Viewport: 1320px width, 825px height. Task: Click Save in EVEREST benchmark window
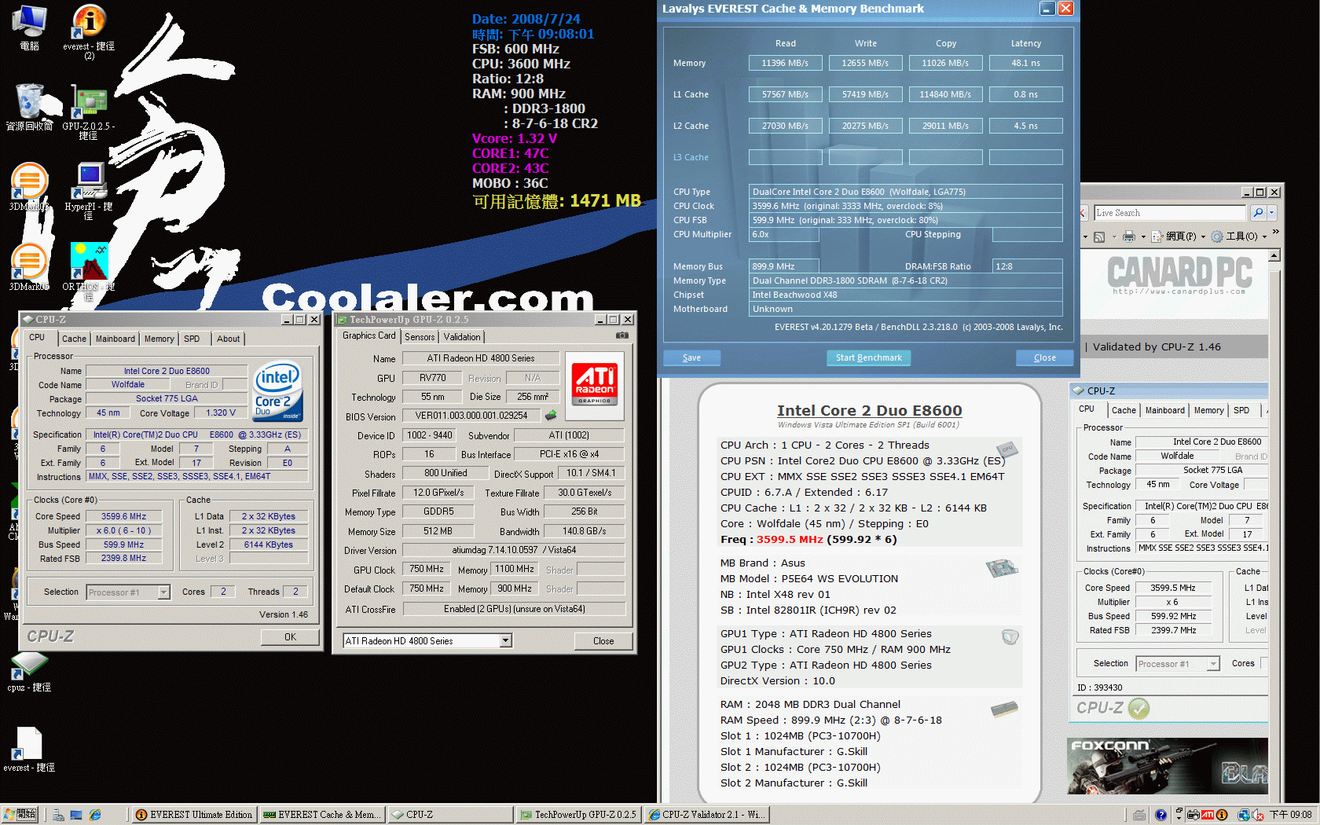691,357
